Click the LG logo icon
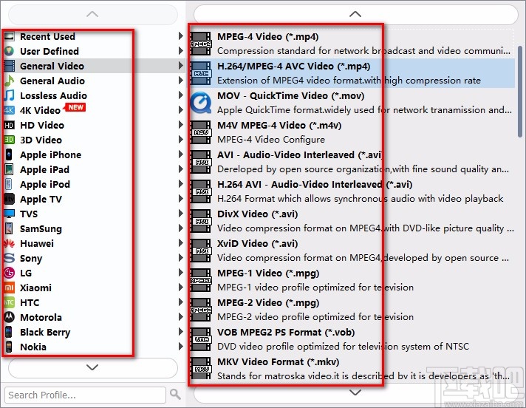 [9, 273]
